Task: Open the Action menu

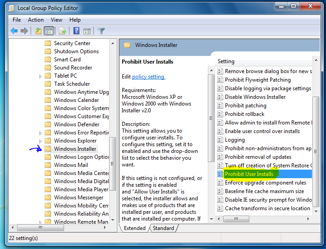Action: (x=36, y=20)
